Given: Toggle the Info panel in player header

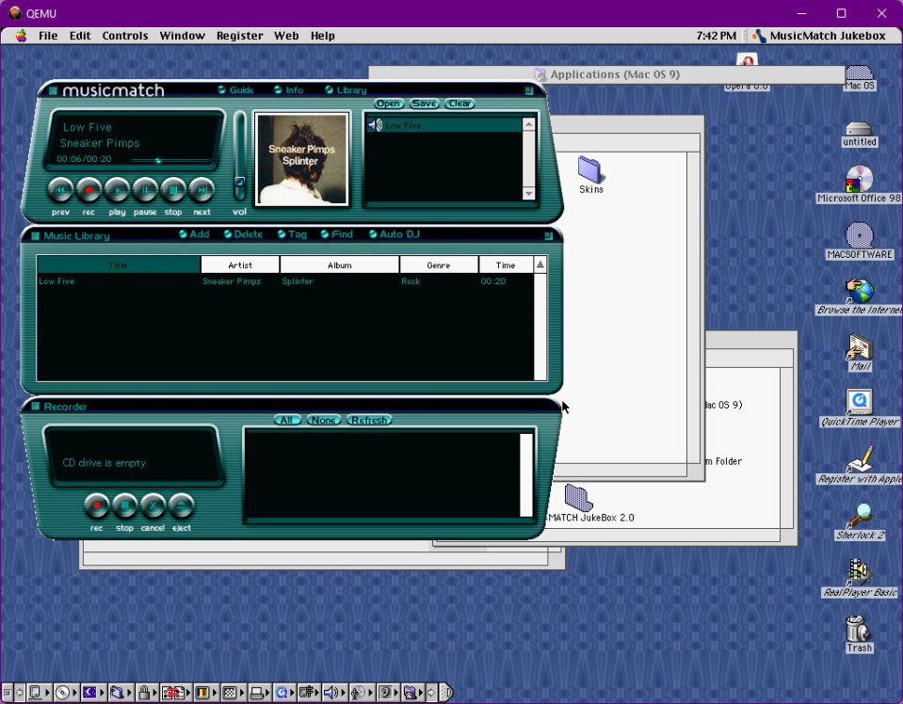Looking at the screenshot, I should click(288, 90).
